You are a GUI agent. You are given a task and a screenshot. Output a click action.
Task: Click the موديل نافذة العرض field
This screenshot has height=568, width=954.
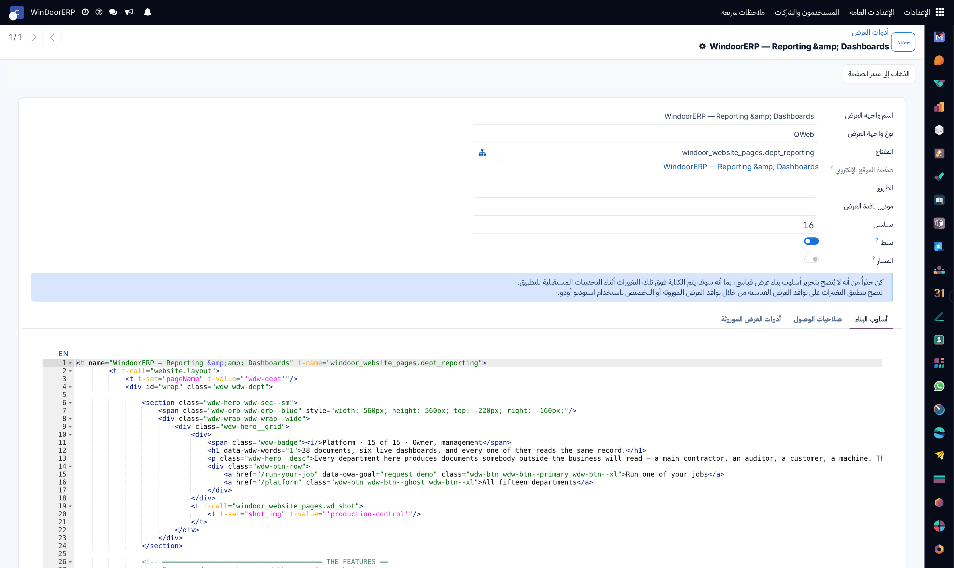click(645, 207)
